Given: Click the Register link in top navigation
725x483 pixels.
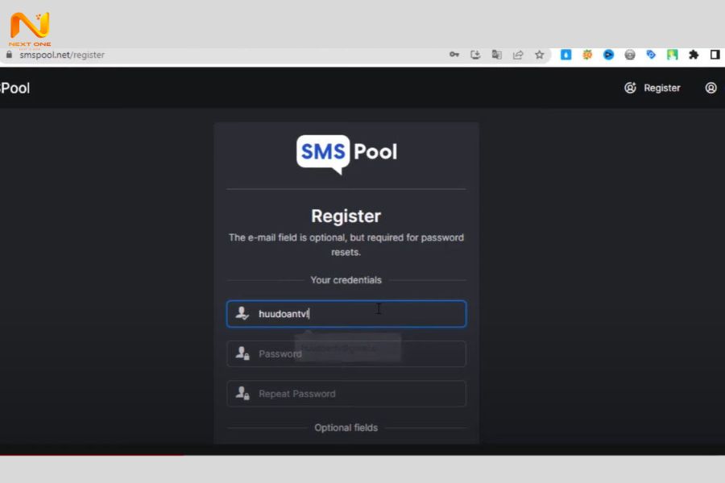Looking at the screenshot, I should pos(652,88).
